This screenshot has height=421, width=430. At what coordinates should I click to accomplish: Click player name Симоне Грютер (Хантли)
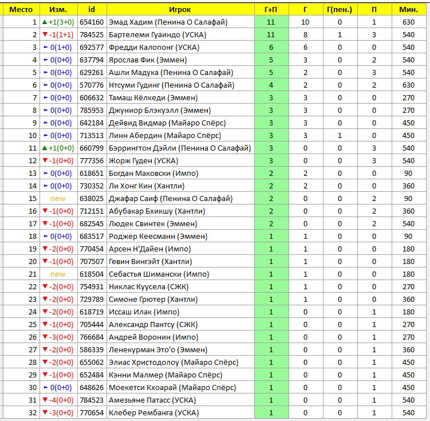pos(153,300)
